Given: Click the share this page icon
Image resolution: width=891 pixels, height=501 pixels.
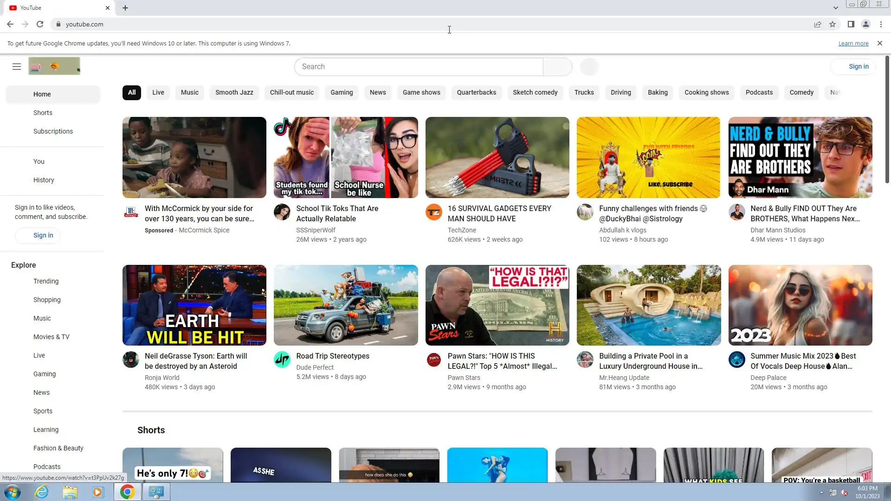Looking at the screenshot, I should pyautogui.click(x=818, y=24).
